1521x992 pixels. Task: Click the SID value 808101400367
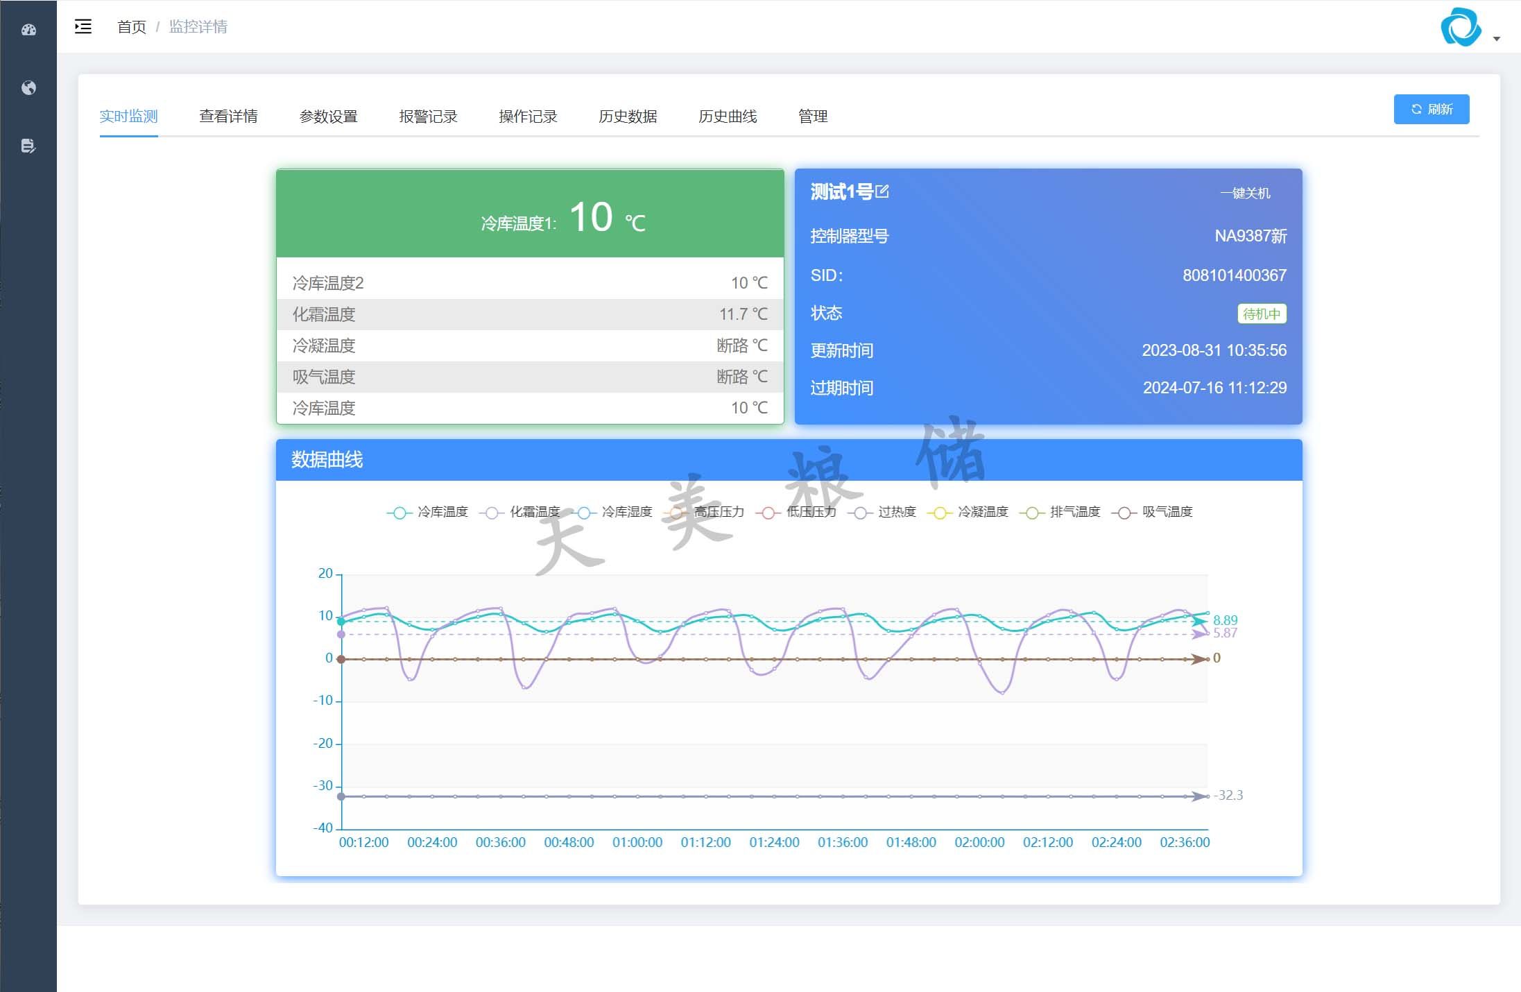[1235, 275]
